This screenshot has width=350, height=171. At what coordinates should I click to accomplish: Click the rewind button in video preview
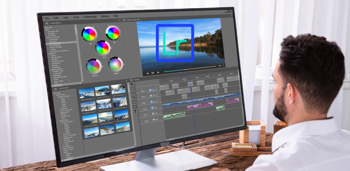pos(148,73)
